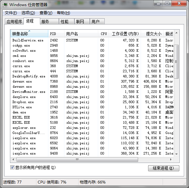Minimize the Task Manager window
Viewport: 189px width, 188px height.
pyautogui.click(x=158, y=3)
